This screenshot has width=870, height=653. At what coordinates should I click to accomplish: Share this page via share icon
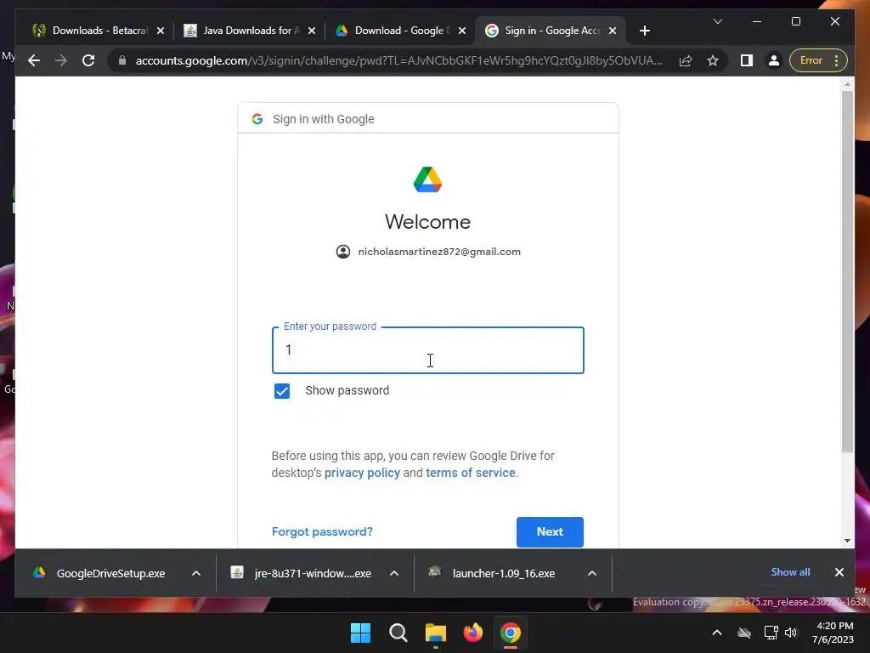tap(686, 60)
